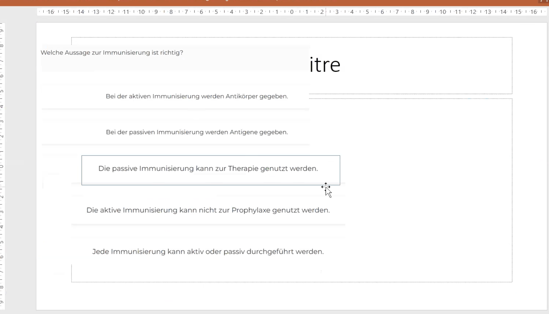This screenshot has height=314, width=549.
Task: Click the large title text 'itre'
Action: (325, 65)
